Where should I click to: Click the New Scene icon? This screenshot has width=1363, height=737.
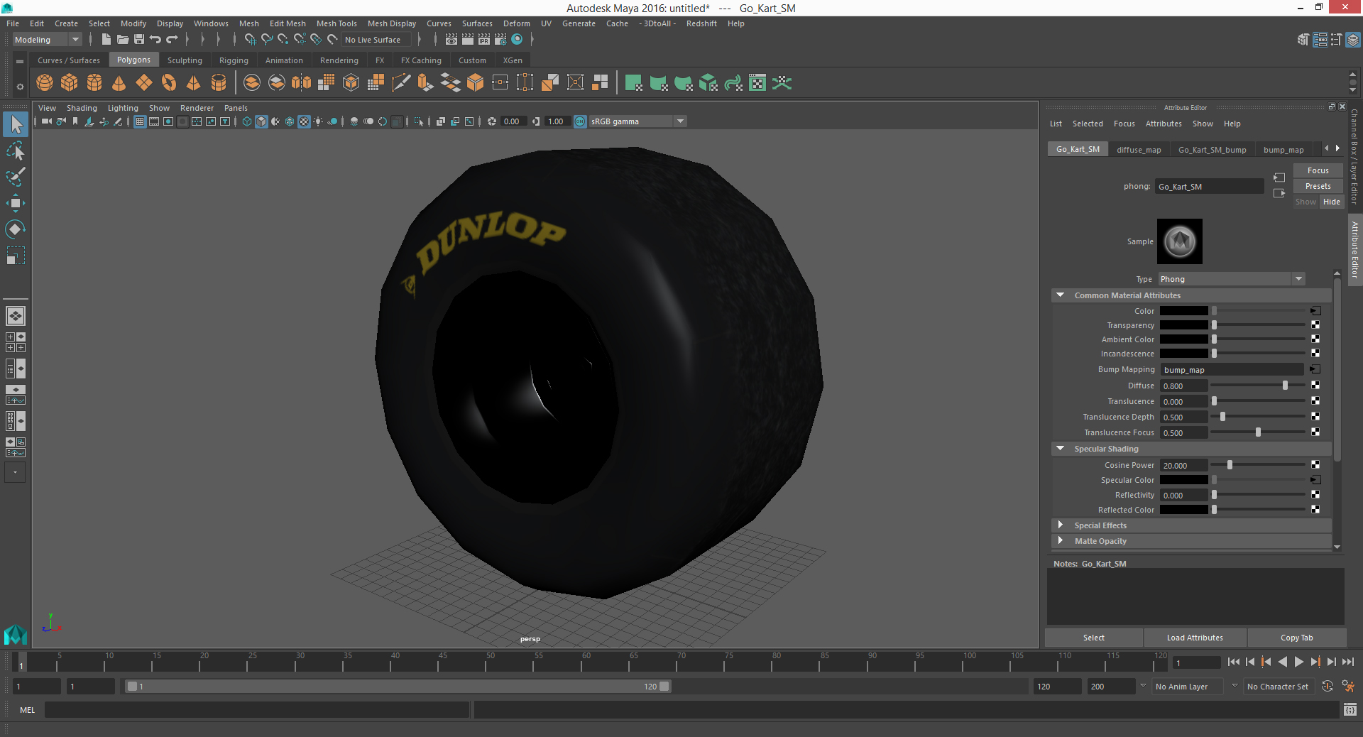coord(106,40)
